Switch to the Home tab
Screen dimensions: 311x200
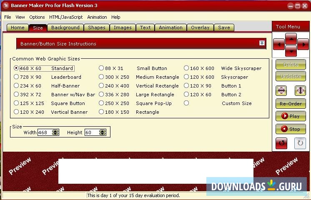click(x=18, y=27)
